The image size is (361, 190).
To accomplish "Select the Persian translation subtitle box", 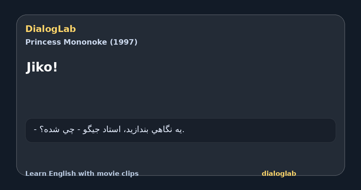I will (x=180, y=130).
